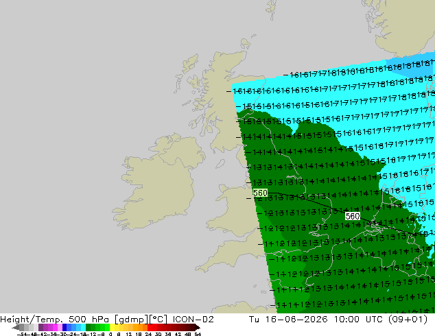
Task: Select the dark purple legend swatch
Action: click(40, 327)
